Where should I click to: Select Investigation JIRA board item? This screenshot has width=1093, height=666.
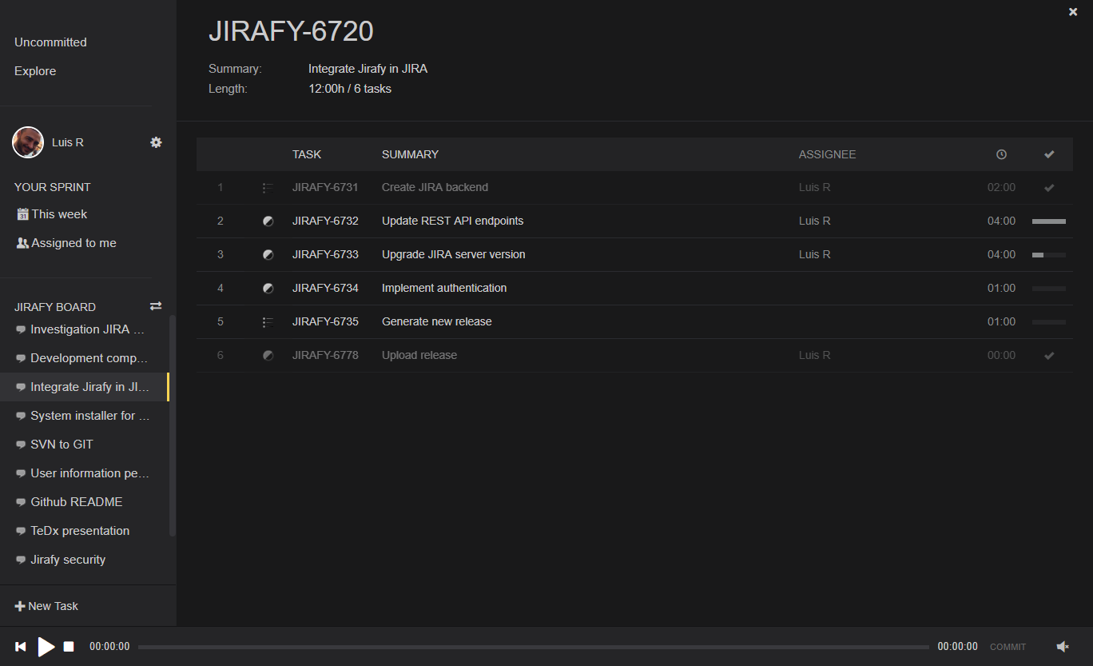click(x=84, y=329)
